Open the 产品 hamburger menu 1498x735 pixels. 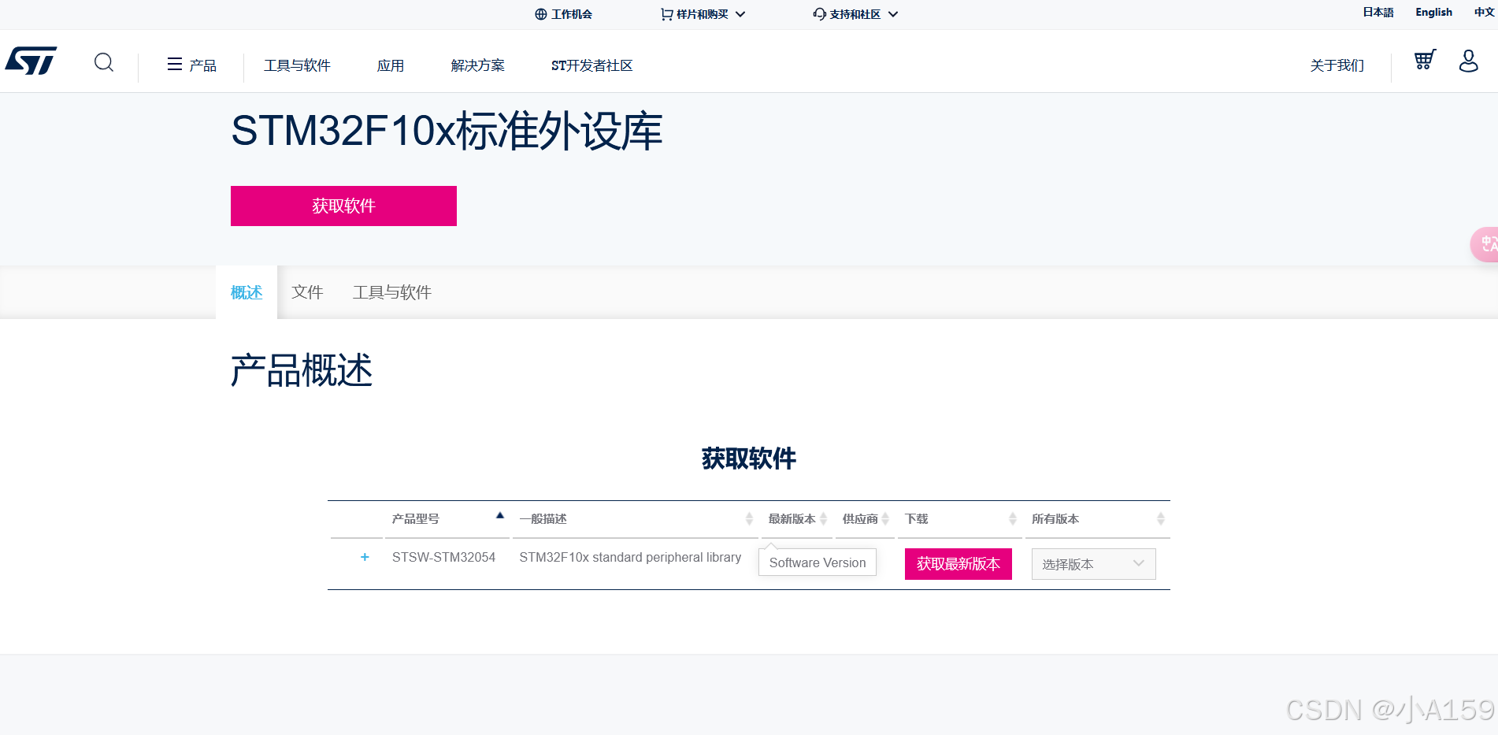point(191,65)
